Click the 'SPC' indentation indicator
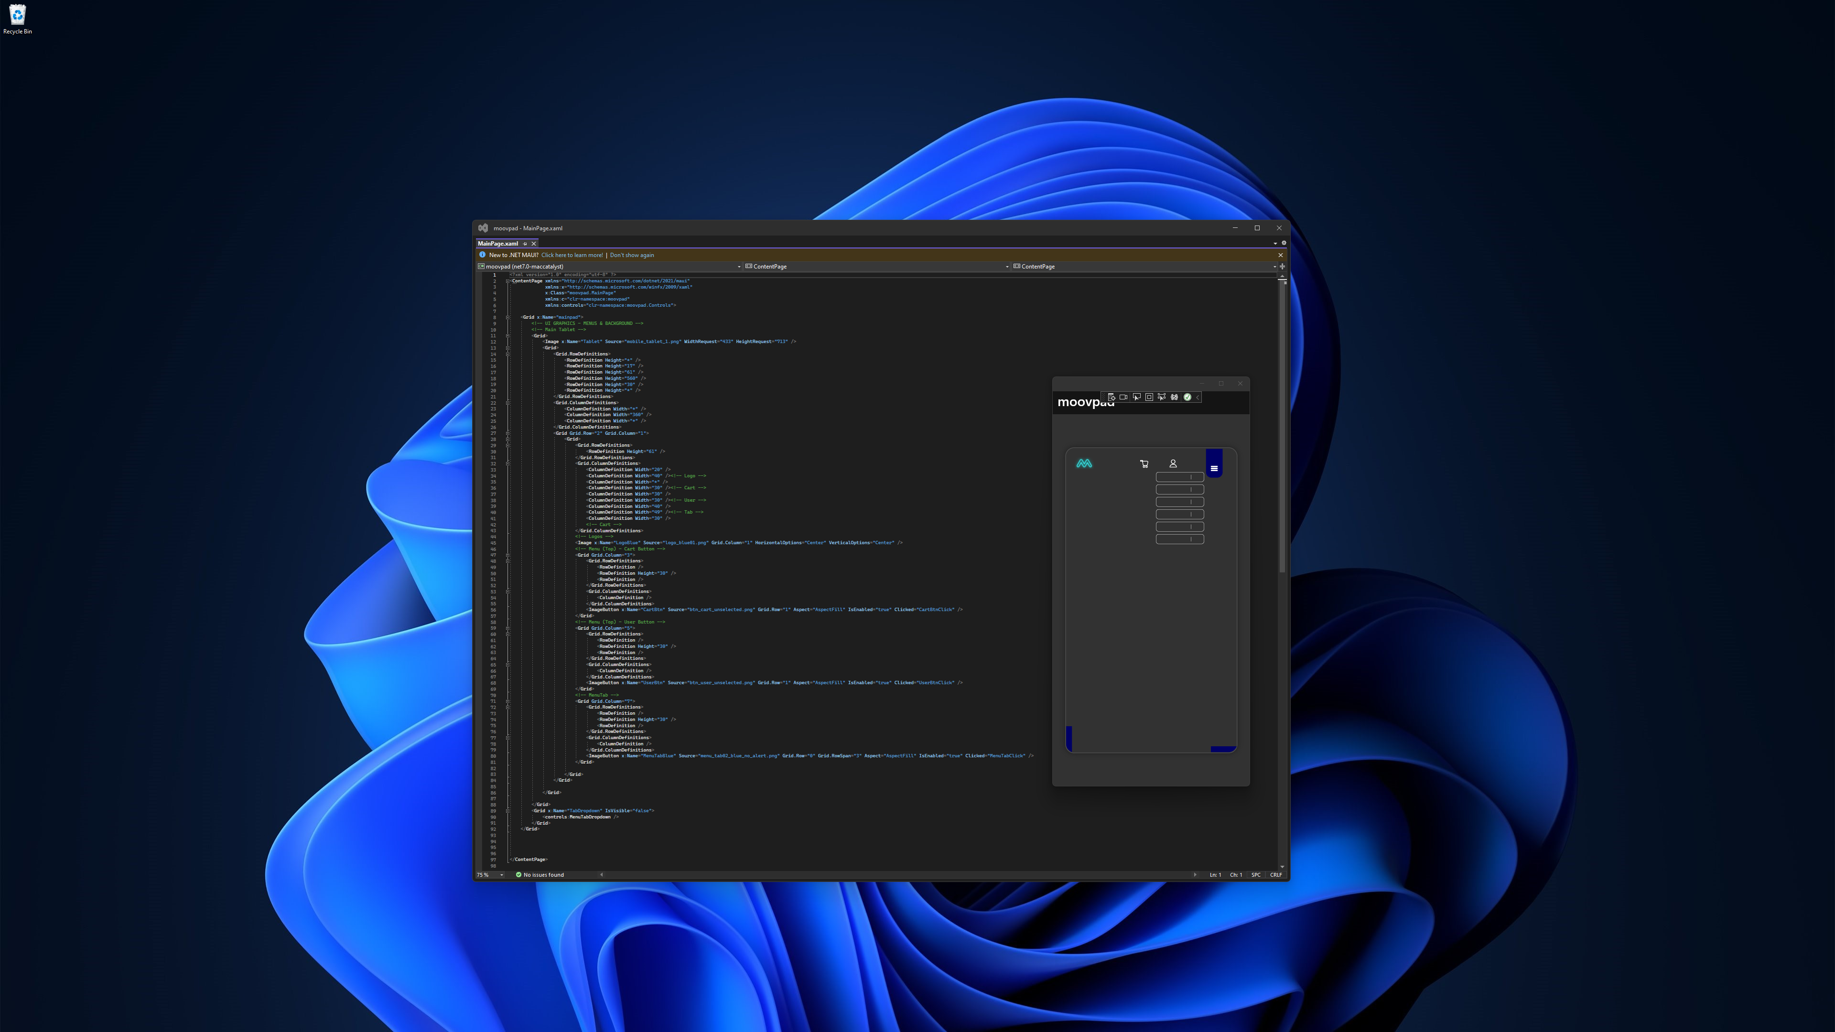The image size is (1835, 1032). (x=1256, y=875)
